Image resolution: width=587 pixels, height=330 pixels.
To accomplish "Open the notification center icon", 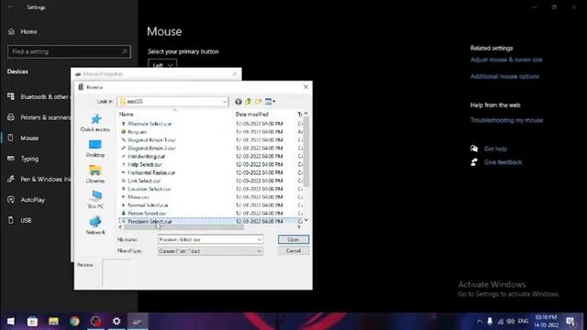I will pyautogui.click(x=570, y=321).
